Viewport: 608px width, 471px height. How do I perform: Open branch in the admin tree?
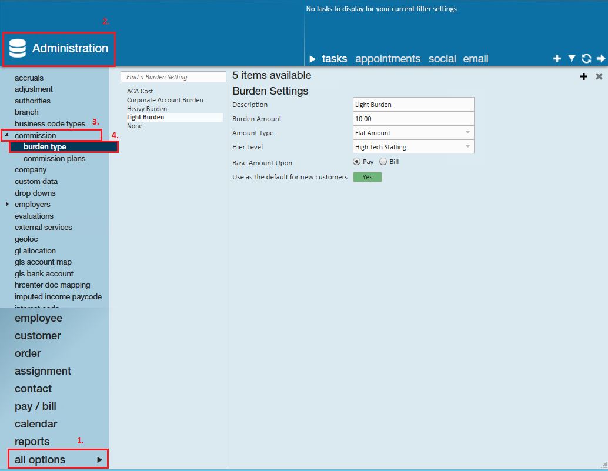26,112
